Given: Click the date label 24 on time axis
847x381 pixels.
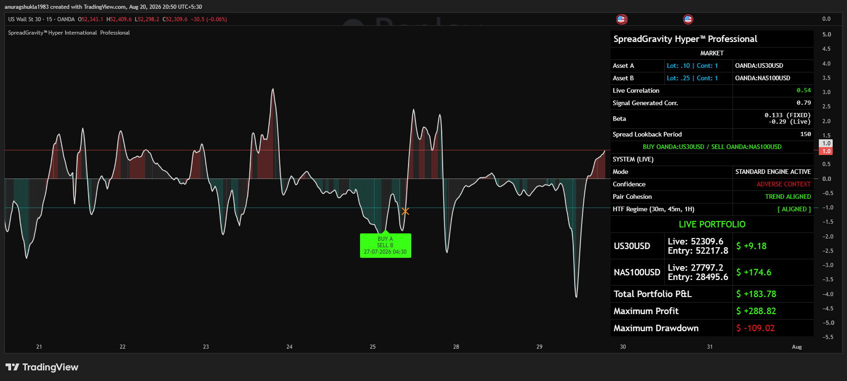Looking at the screenshot, I should pyautogui.click(x=289, y=347).
